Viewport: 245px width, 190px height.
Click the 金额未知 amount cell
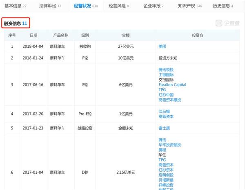pyautogui.click(x=126, y=128)
